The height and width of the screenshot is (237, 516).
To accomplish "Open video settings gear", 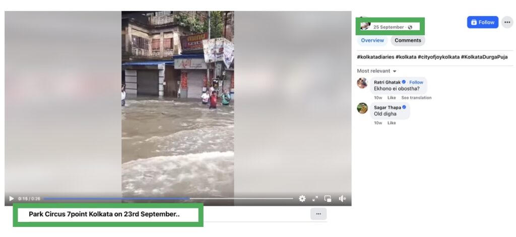I will tap(302, 199).
